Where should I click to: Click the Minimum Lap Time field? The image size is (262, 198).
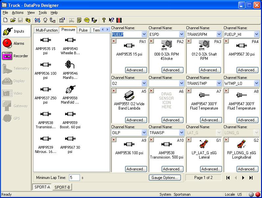click(x=74, y=178)
